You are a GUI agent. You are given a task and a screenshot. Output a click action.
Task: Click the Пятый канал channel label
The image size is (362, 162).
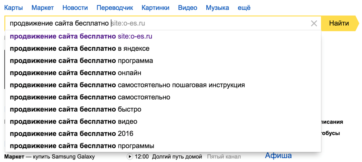pos(224,157)
